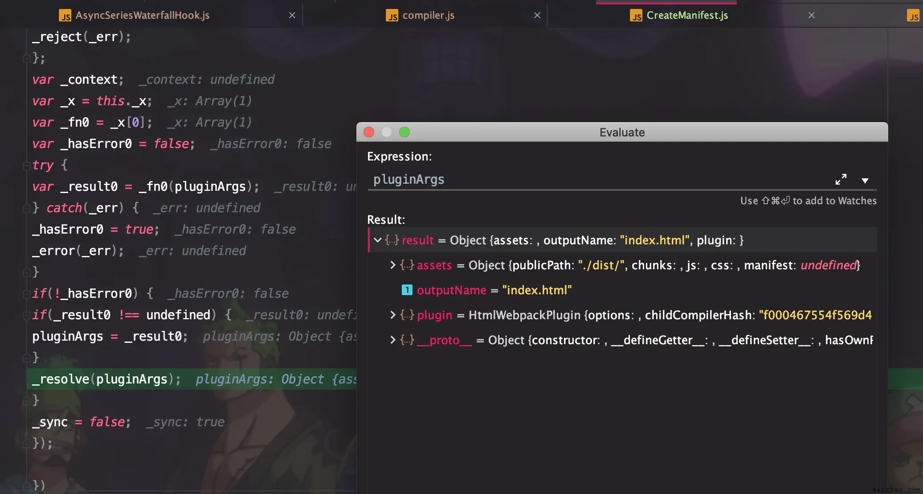
Task: Click the JS file icon on far right tab
Action: click(913, 16)
